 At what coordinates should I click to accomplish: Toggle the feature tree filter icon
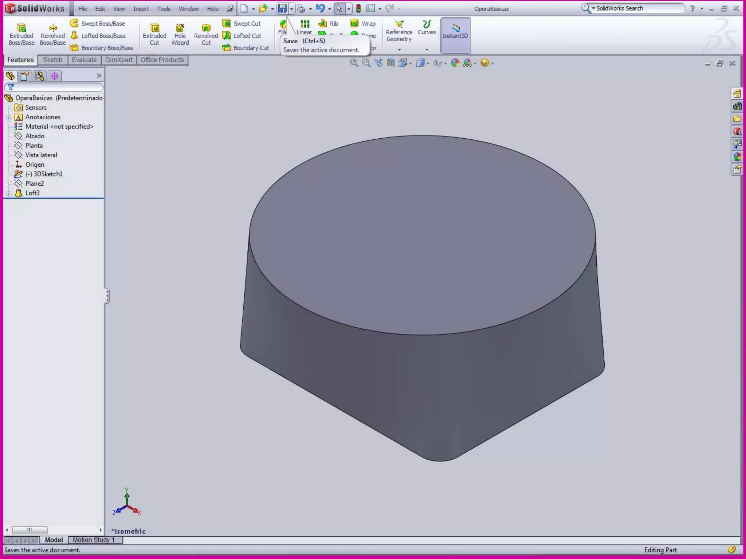tap(11, 87)
